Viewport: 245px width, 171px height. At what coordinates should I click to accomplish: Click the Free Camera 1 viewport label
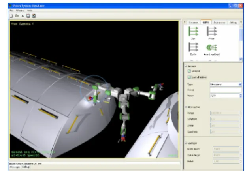click(x=23, y=24)
